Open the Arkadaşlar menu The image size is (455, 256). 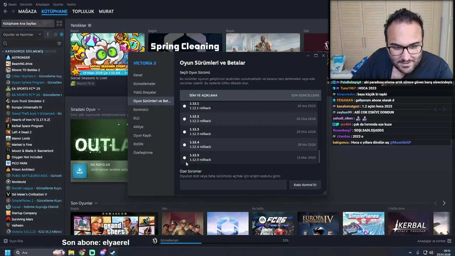(43, 4)
